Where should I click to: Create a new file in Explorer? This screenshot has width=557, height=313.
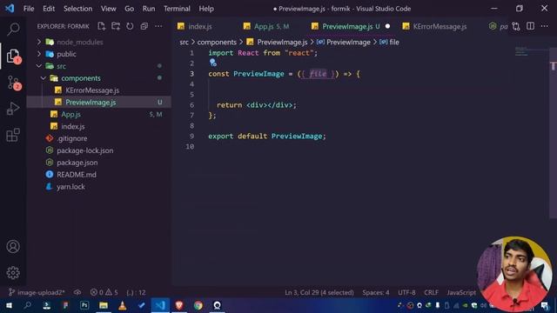[102, 26]
